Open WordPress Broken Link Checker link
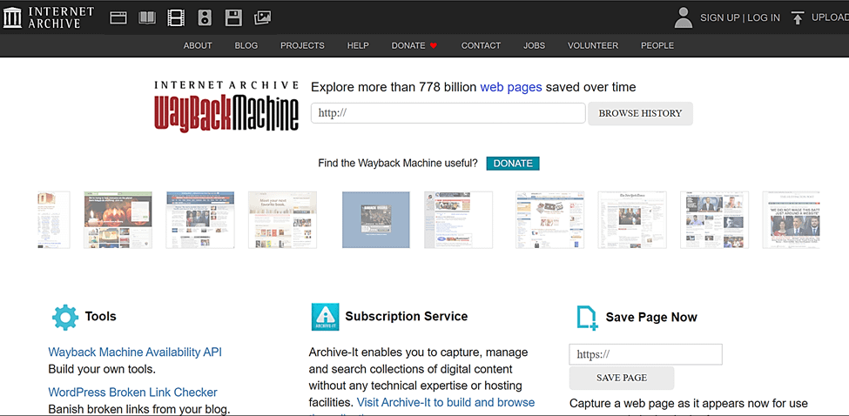Screen dimensions: 849x416 point(132,393)
